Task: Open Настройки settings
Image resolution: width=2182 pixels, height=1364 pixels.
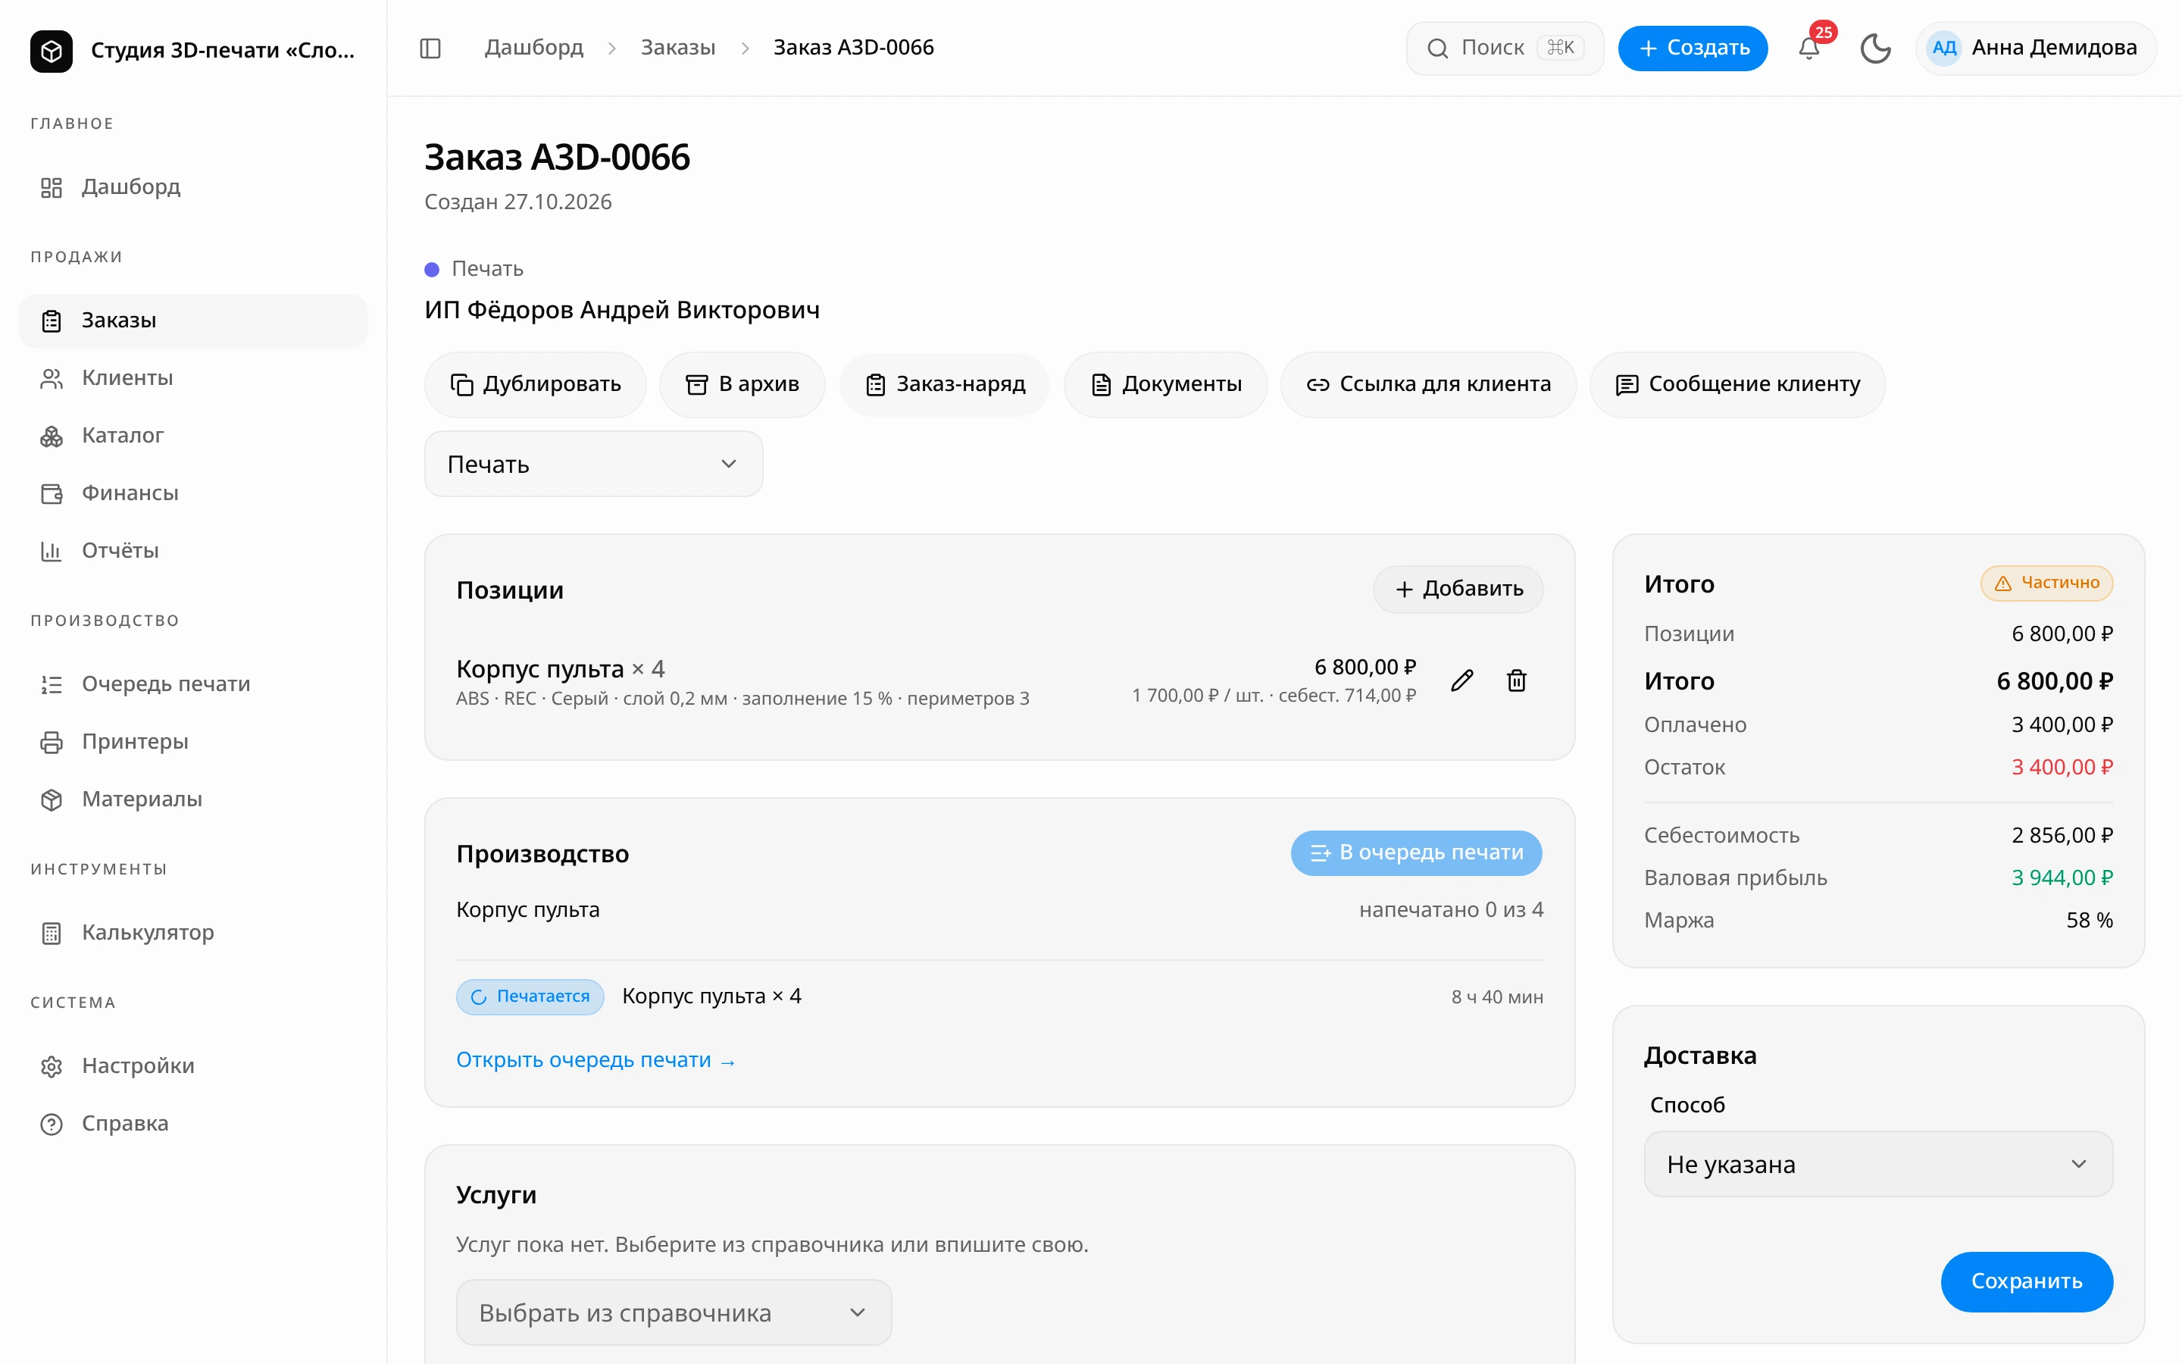Action: tap(193, 1066)
